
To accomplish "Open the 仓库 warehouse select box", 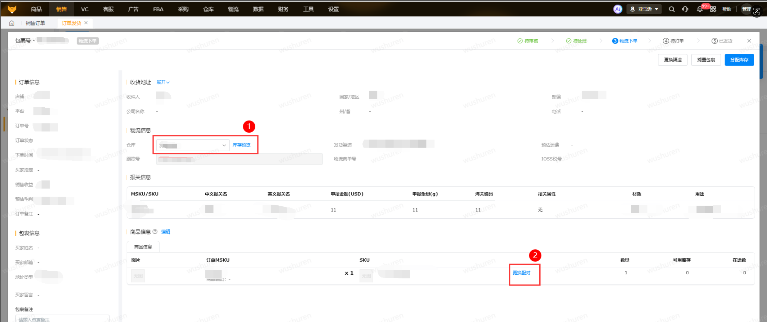I will coord(193,145).
